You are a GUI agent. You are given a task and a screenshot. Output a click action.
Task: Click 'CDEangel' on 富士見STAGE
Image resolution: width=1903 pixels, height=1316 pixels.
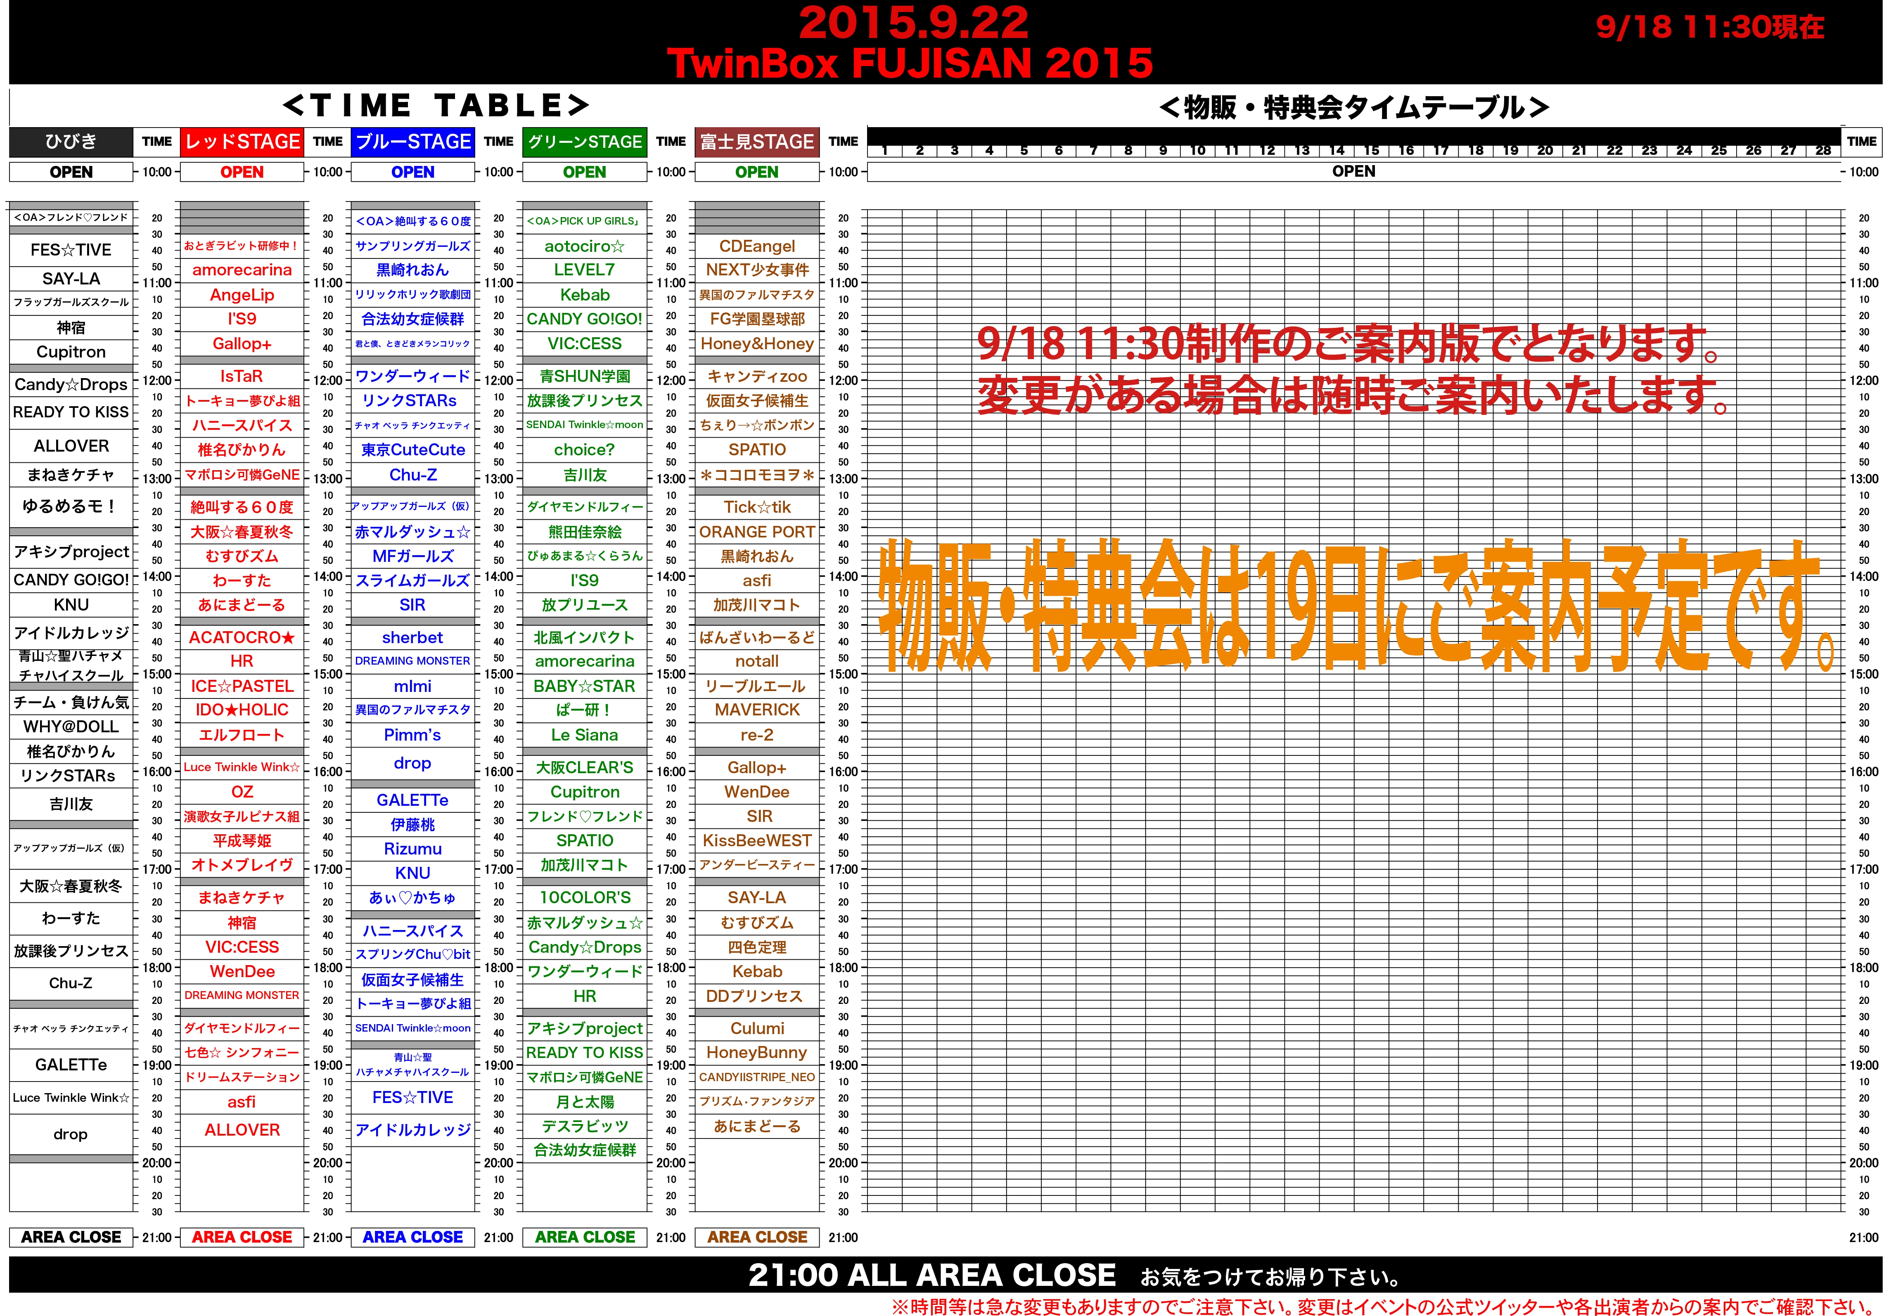(757, 246)
